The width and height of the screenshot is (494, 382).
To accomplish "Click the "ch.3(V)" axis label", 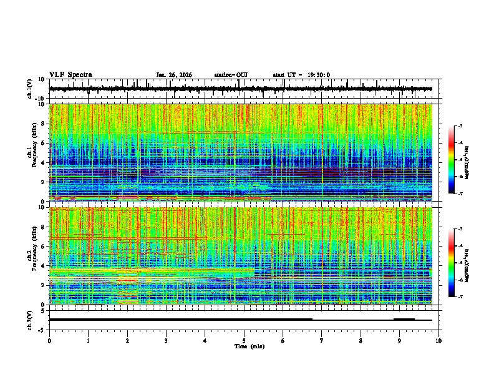I will [x=29, y=320].
